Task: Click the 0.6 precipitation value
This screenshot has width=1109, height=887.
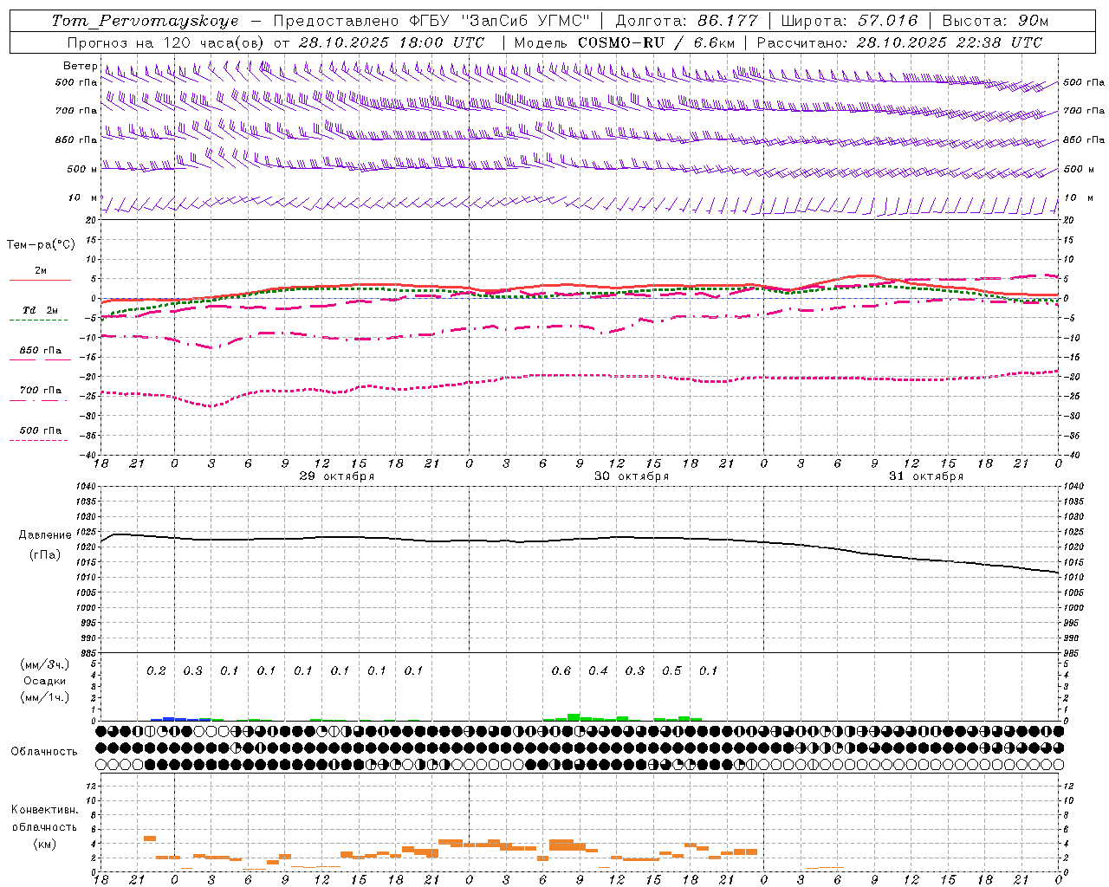Action: [x=561, y=671]
